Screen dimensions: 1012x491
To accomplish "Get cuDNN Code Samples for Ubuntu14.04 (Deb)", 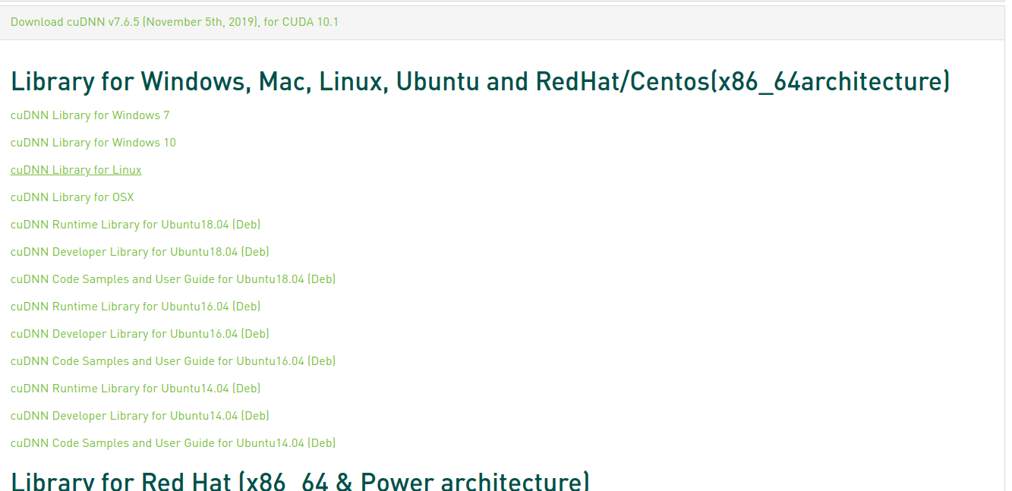I will (x=172, y=442).
